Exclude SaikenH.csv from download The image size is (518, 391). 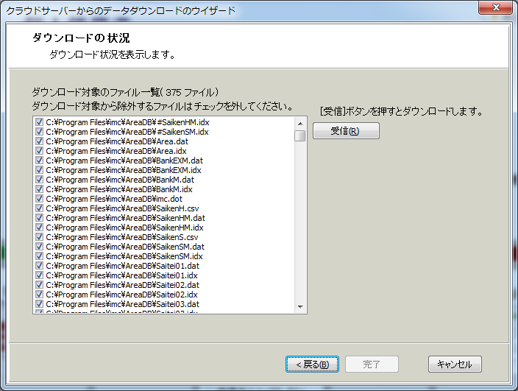click(x=40, y=208)
